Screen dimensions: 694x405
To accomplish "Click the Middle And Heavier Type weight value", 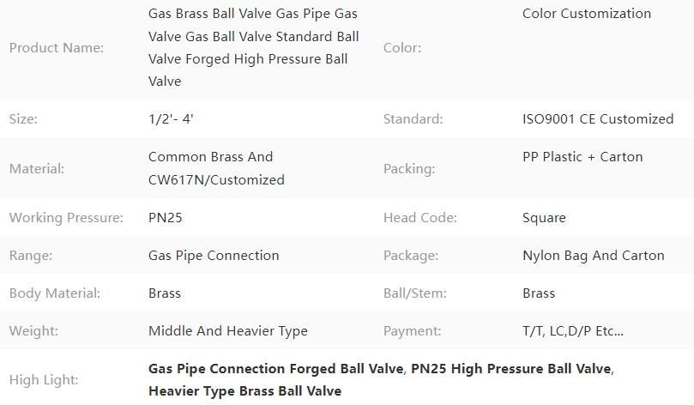I will [x=228, y=331].
